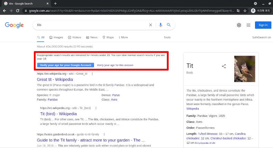Screen dimensions: 273x148
Task: Open the Google apps grid icon
Action: (x=248, y=25)
